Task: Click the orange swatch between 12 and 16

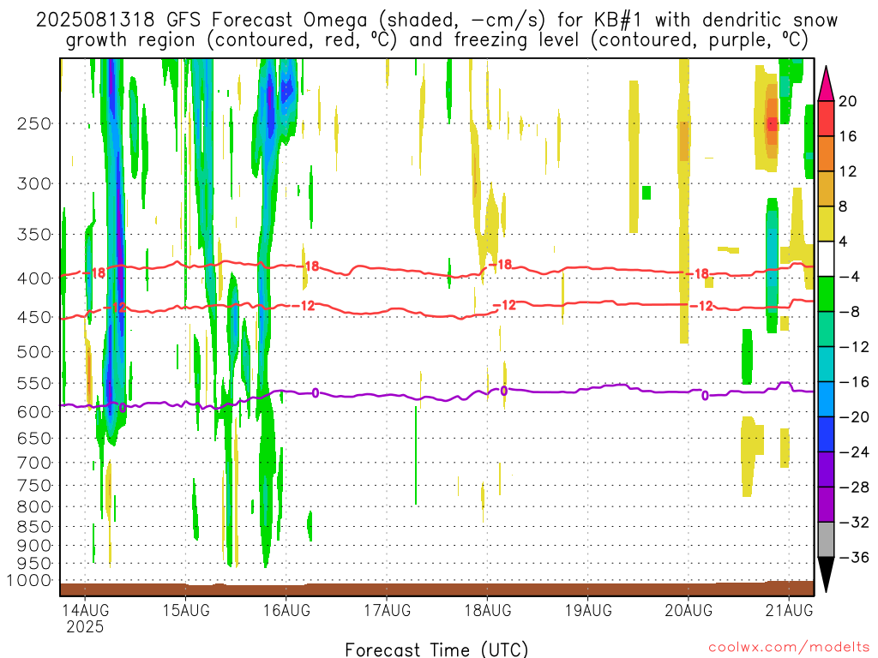Action: (826, 154)
